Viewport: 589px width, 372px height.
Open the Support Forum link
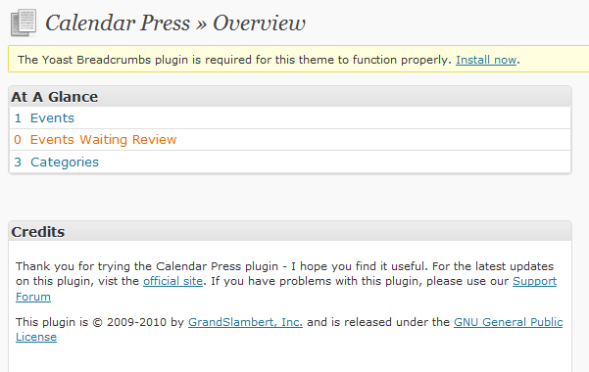(x=534, y=281)
